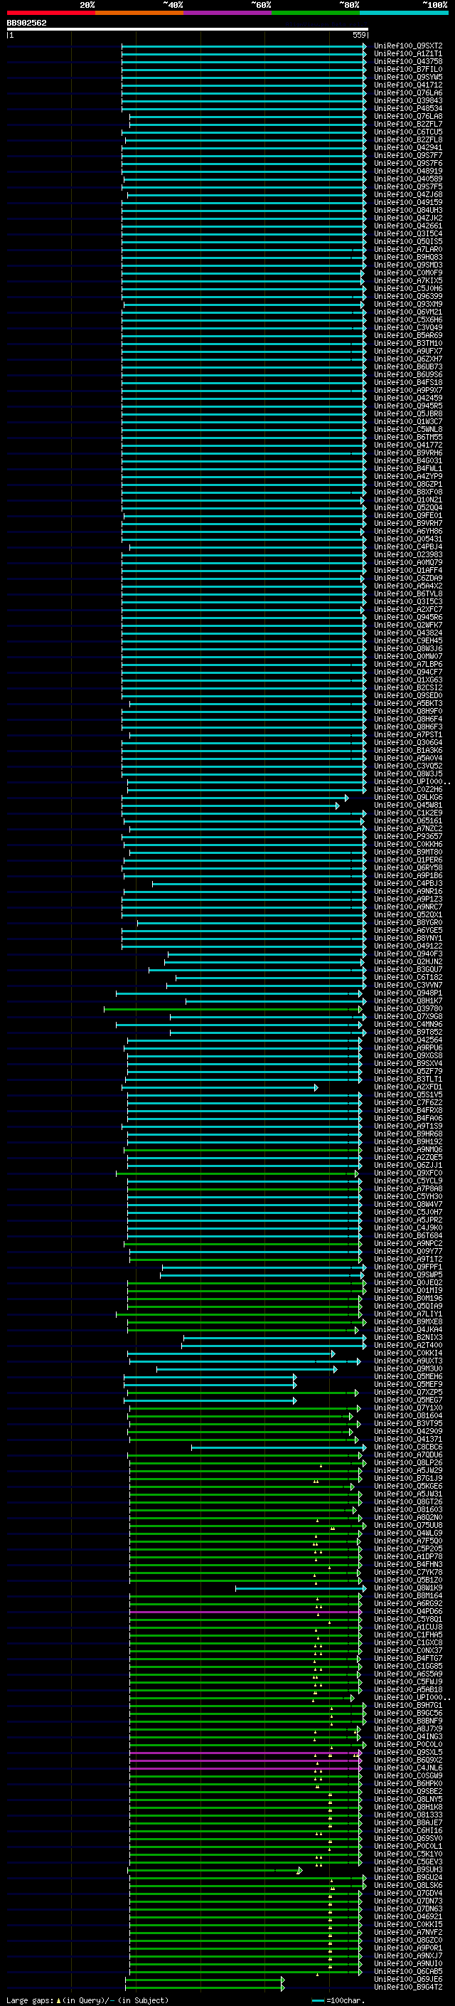Select label UniRef100_P93657
Image resolution: width=455 pixels, height=2006 pixels.
[x=408, y=836]
